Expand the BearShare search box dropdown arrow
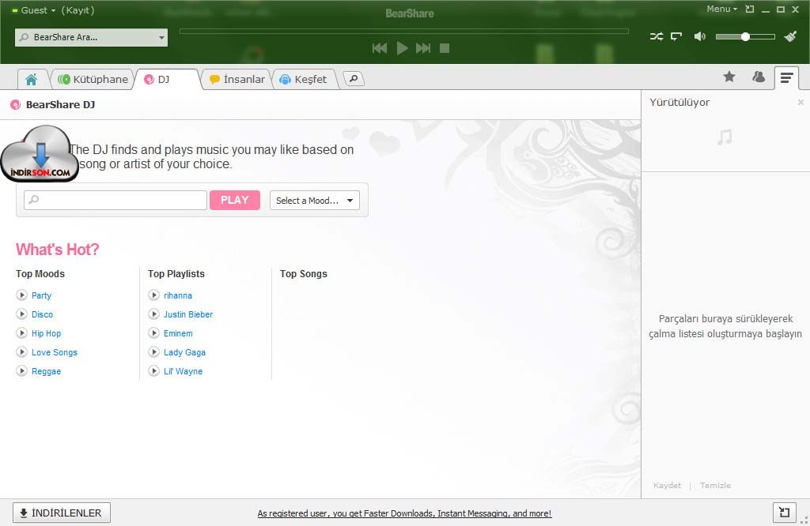Image resolution: width=810 pixels, height=526 pixels. point(161,37)
